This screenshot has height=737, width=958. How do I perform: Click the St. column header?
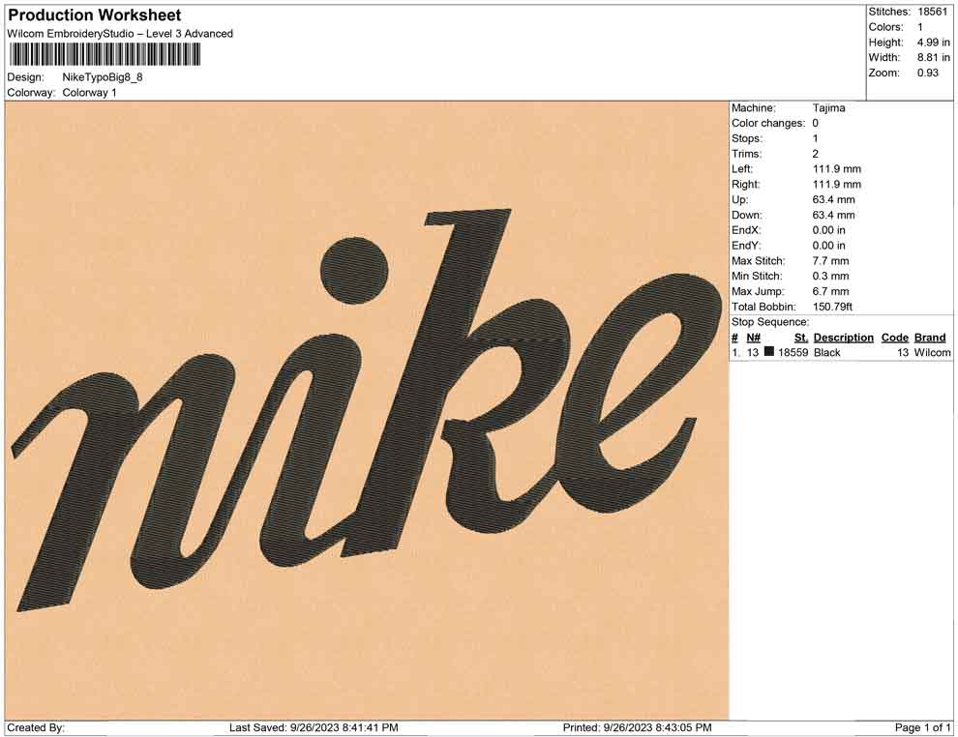click(801, 338)
